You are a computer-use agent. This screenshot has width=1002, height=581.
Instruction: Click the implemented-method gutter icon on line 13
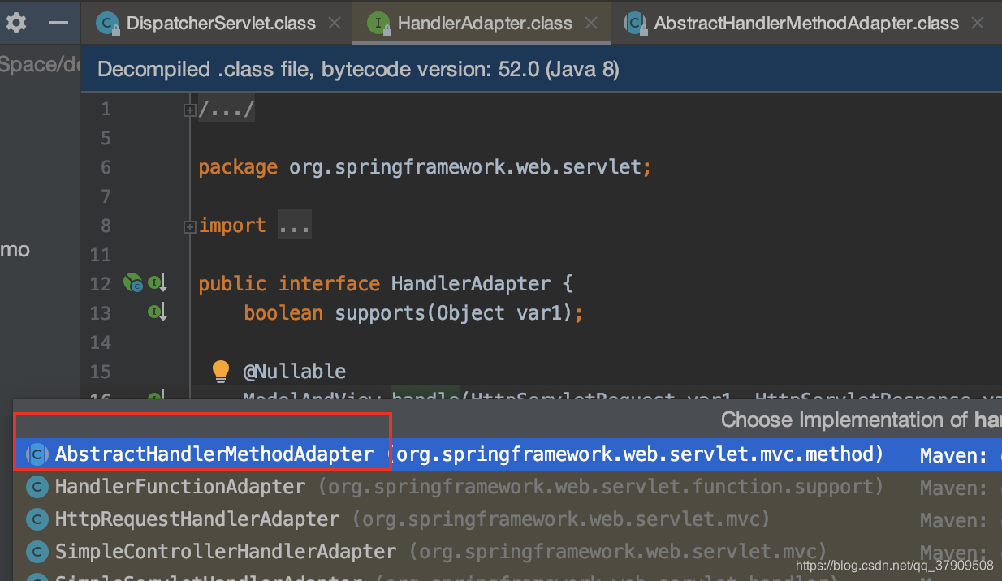pos(157,312)
